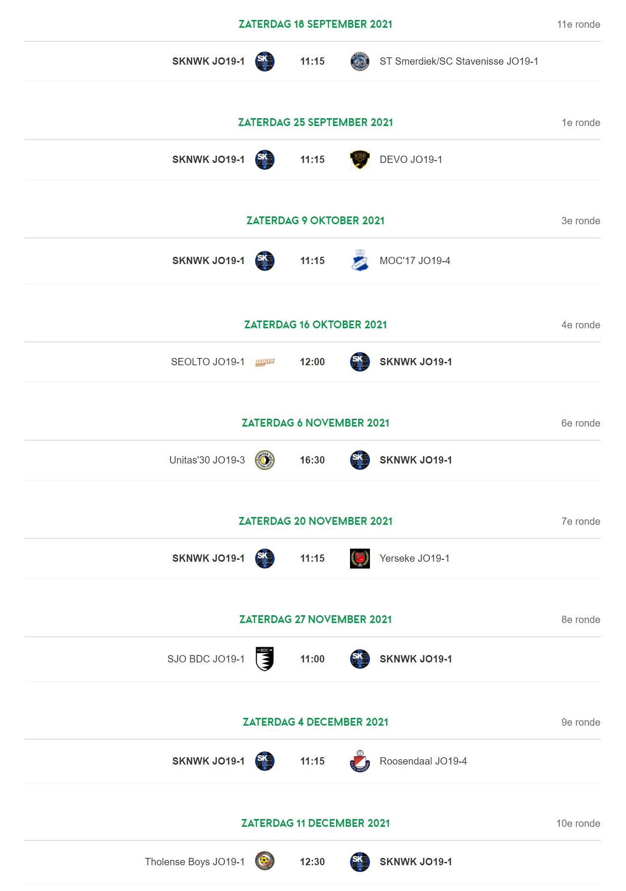Click the MOC'17 club logo
The image size is (626, 891).
pos(360,260)
